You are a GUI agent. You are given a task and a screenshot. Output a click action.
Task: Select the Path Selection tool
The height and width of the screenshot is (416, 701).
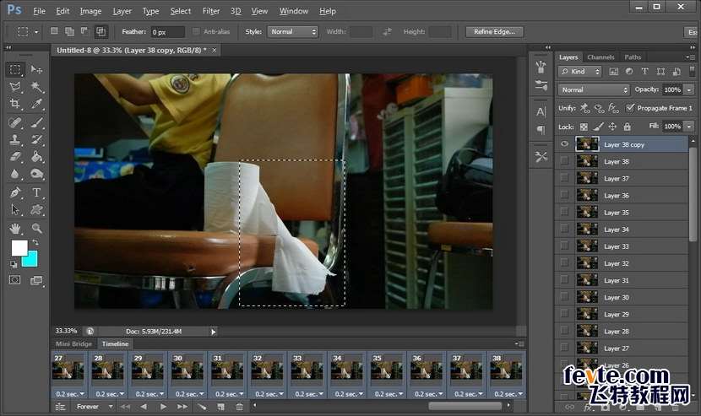(x=14, y=209)
